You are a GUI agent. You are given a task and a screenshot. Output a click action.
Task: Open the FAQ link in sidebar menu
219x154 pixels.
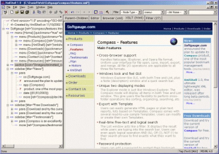click(x=73, y=54)
